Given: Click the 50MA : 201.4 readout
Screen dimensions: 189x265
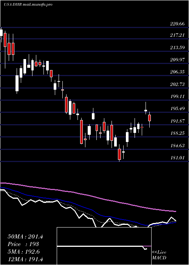Looking at the screenshot, I should [x=25, y=237].
